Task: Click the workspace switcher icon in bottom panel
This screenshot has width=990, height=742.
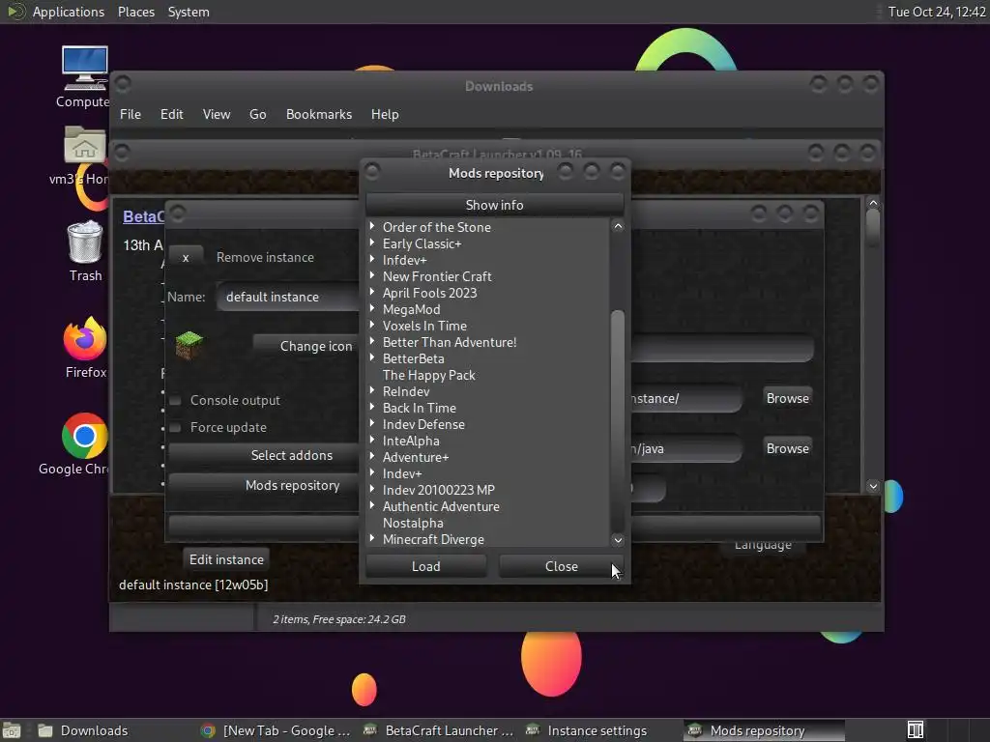Action: (915, 730)
